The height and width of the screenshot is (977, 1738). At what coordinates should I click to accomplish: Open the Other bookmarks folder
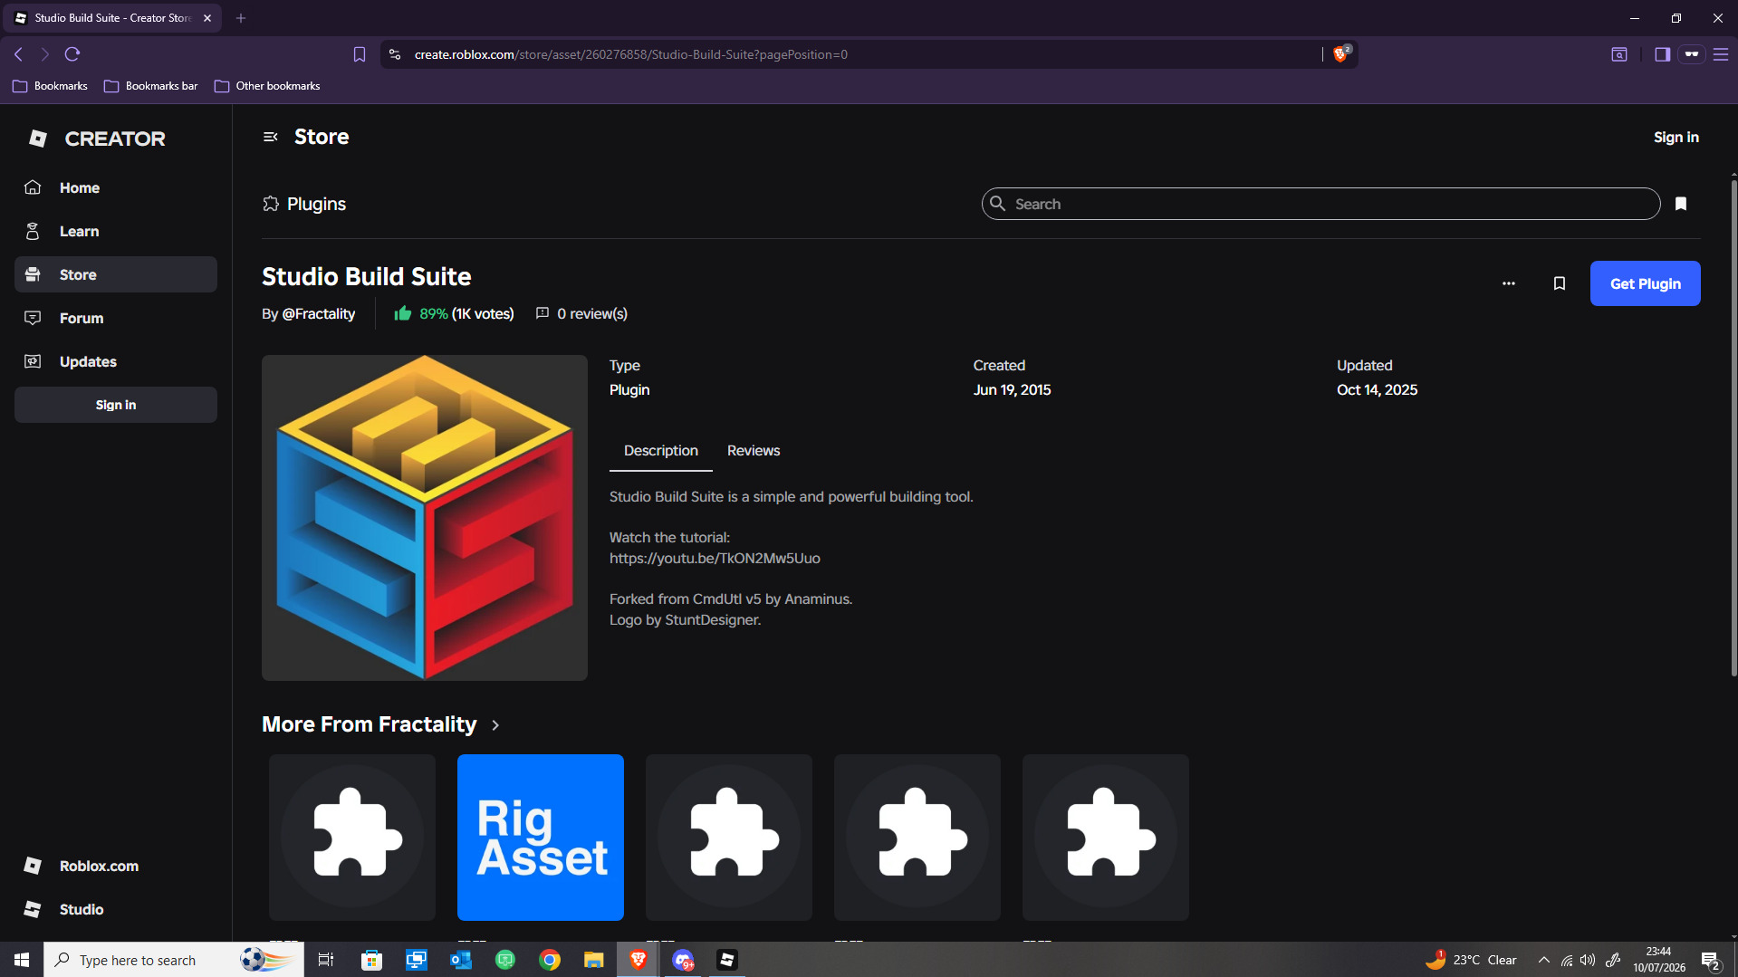coord(267,86)
